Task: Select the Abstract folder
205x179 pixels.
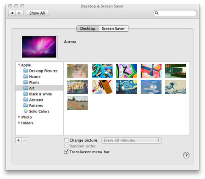Action: (x=39, y=100)
